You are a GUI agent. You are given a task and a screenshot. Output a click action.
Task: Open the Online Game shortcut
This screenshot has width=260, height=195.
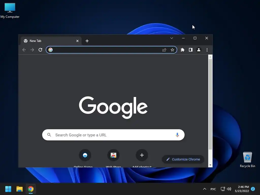(85, 155)
